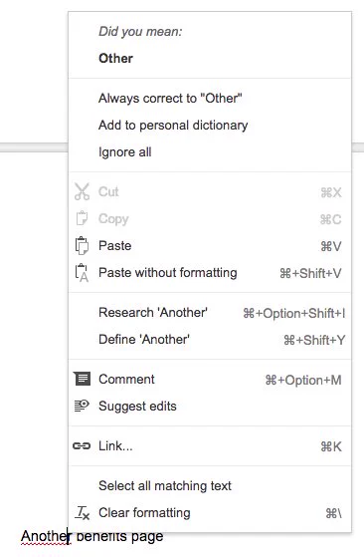Click the Copy clipboard icon
This screenshot has width=364, height=557.
[82, 218]
